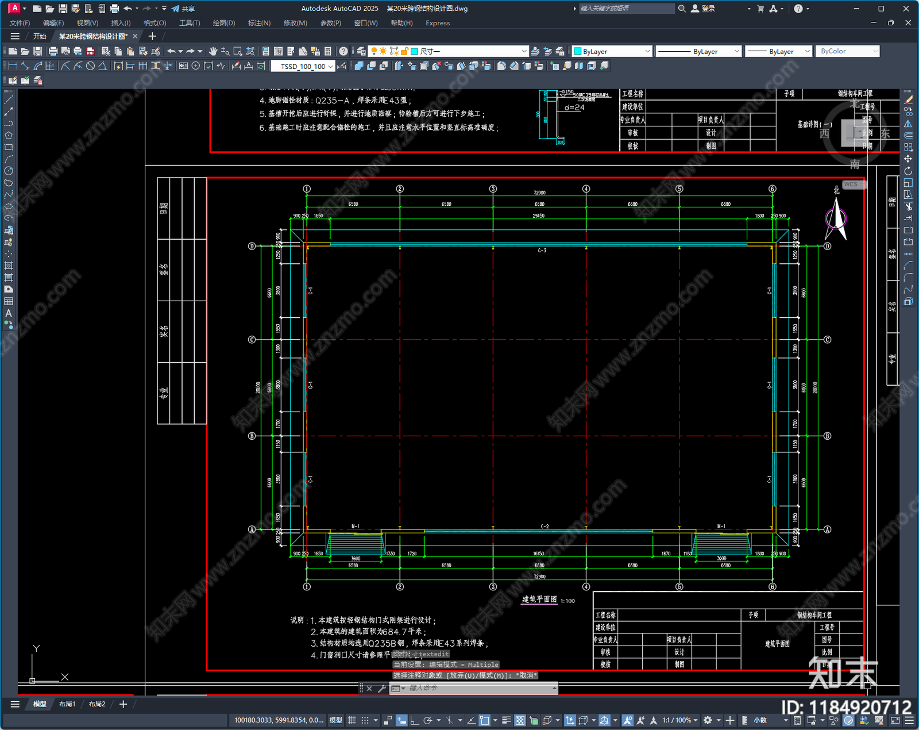Click the 模型 model space status button
Image resolution: width=919 pixels, height=730 pixels.
336,720
